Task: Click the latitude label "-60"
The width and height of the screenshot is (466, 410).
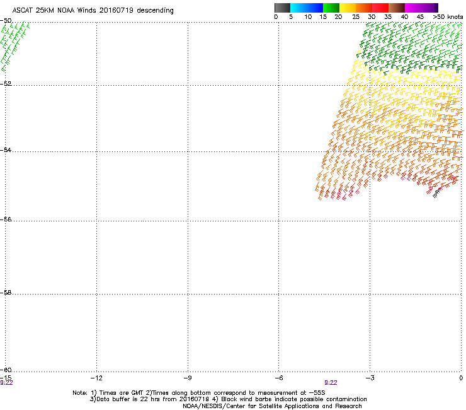Action: 6,370
